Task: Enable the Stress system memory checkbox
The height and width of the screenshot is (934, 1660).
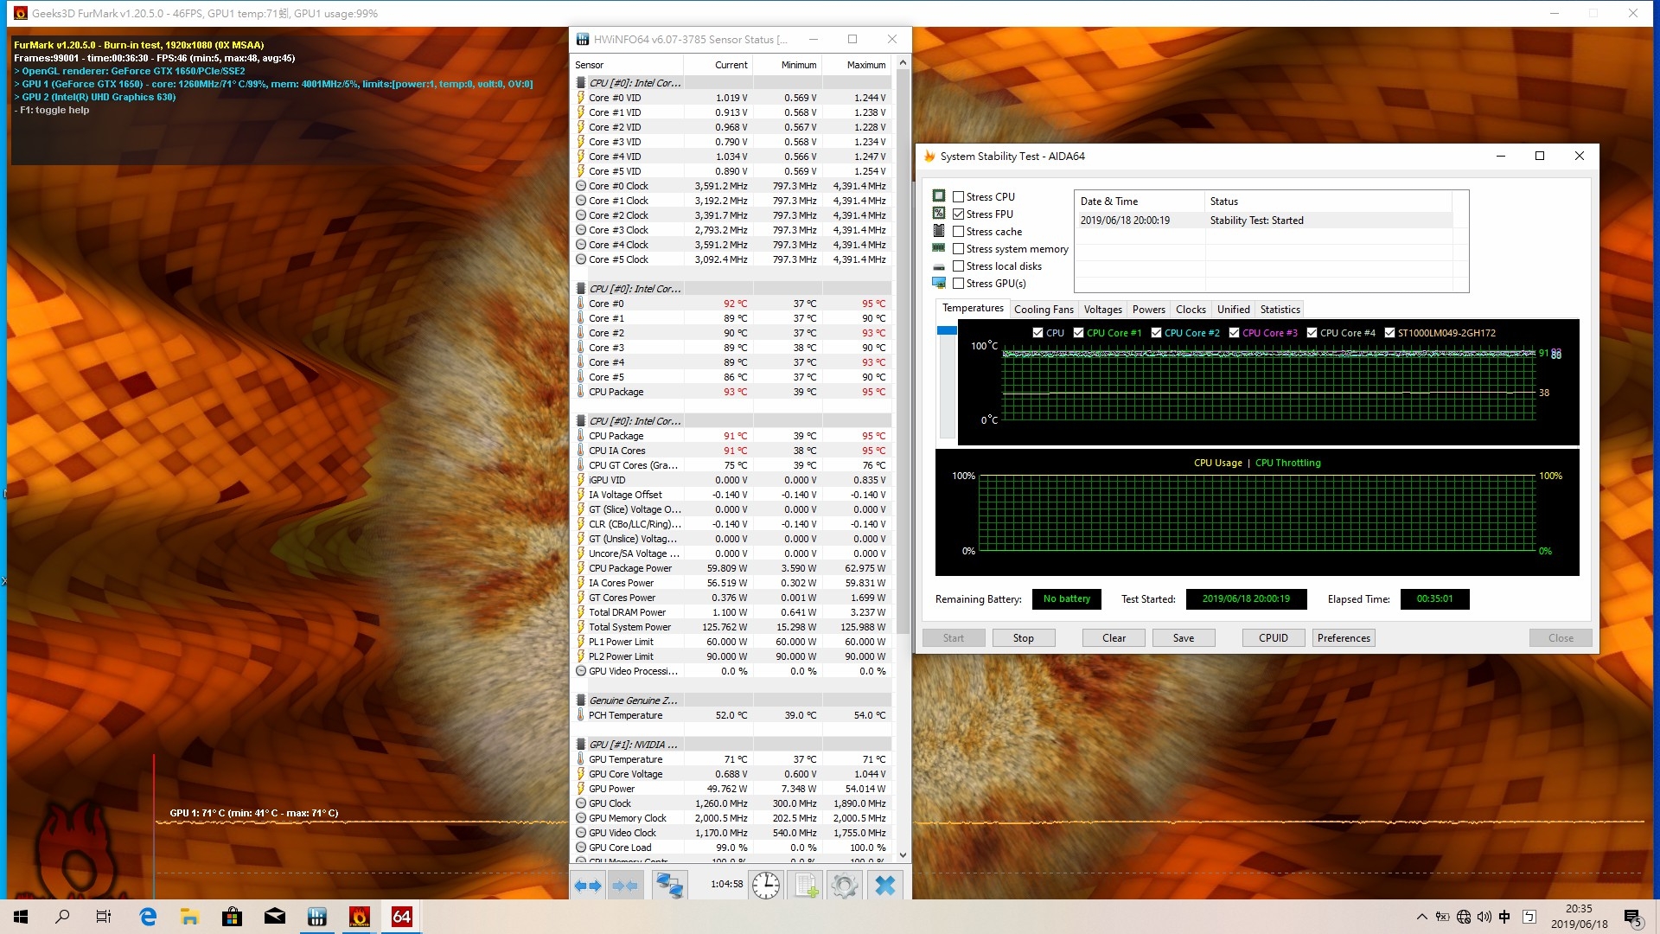Action: [958, 248]
